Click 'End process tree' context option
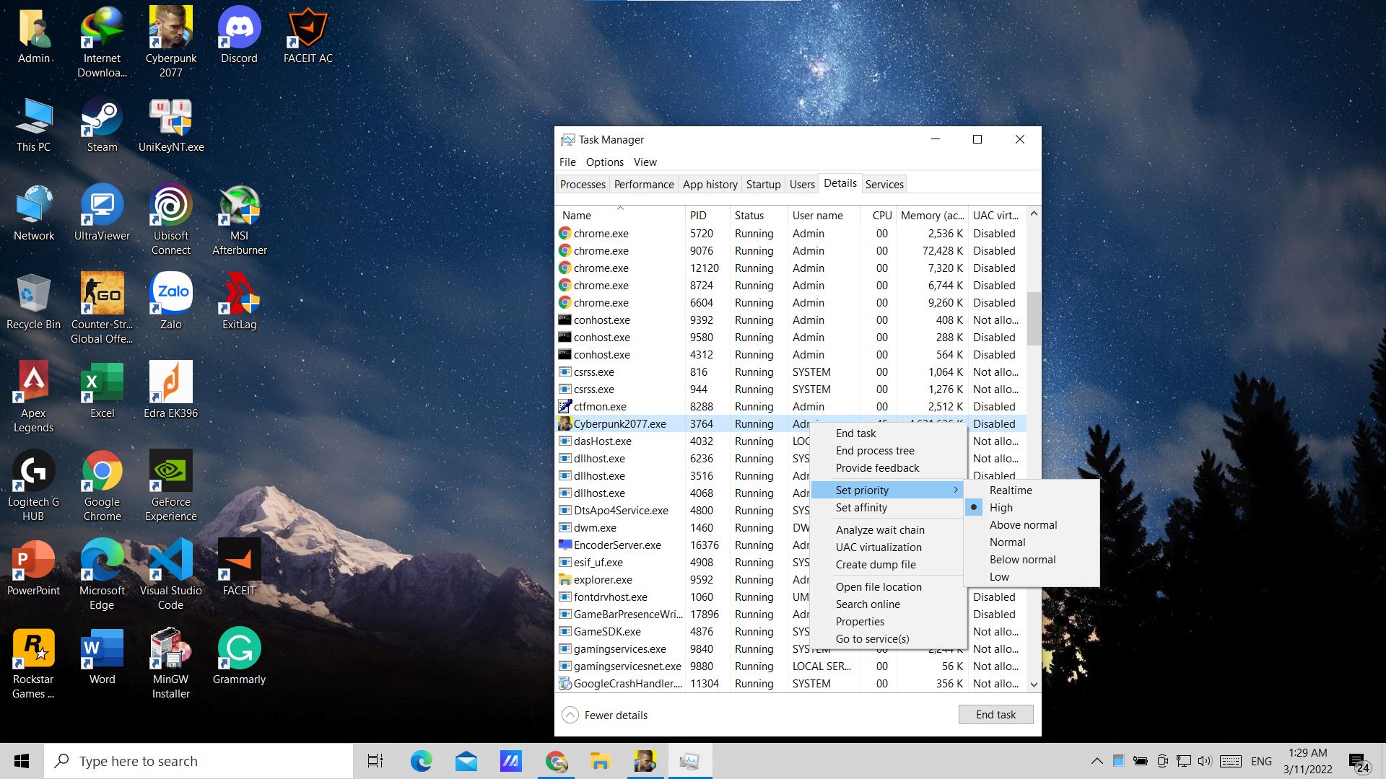Screen dimensions: 1386x779 (x=874, y=451)
